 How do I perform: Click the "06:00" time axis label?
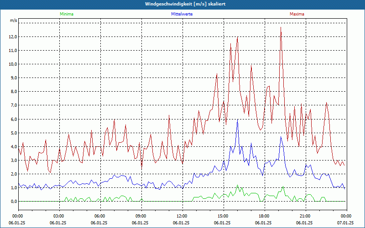click(x=100, y=216)
